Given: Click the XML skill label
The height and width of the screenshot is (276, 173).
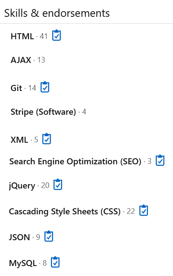Looking at the screenshot, I should pos(19,140).
